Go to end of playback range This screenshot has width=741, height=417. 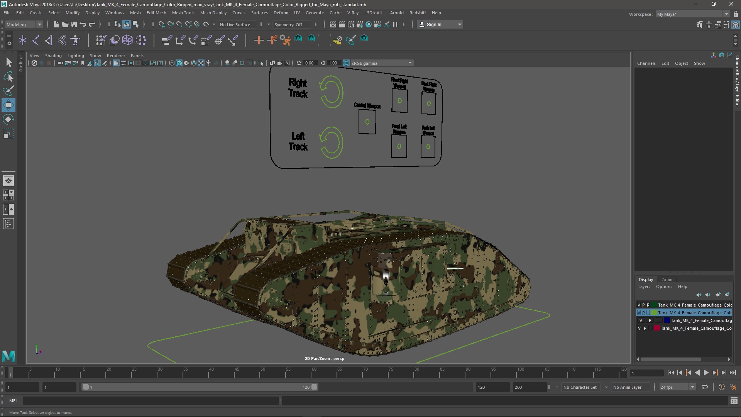733,373
